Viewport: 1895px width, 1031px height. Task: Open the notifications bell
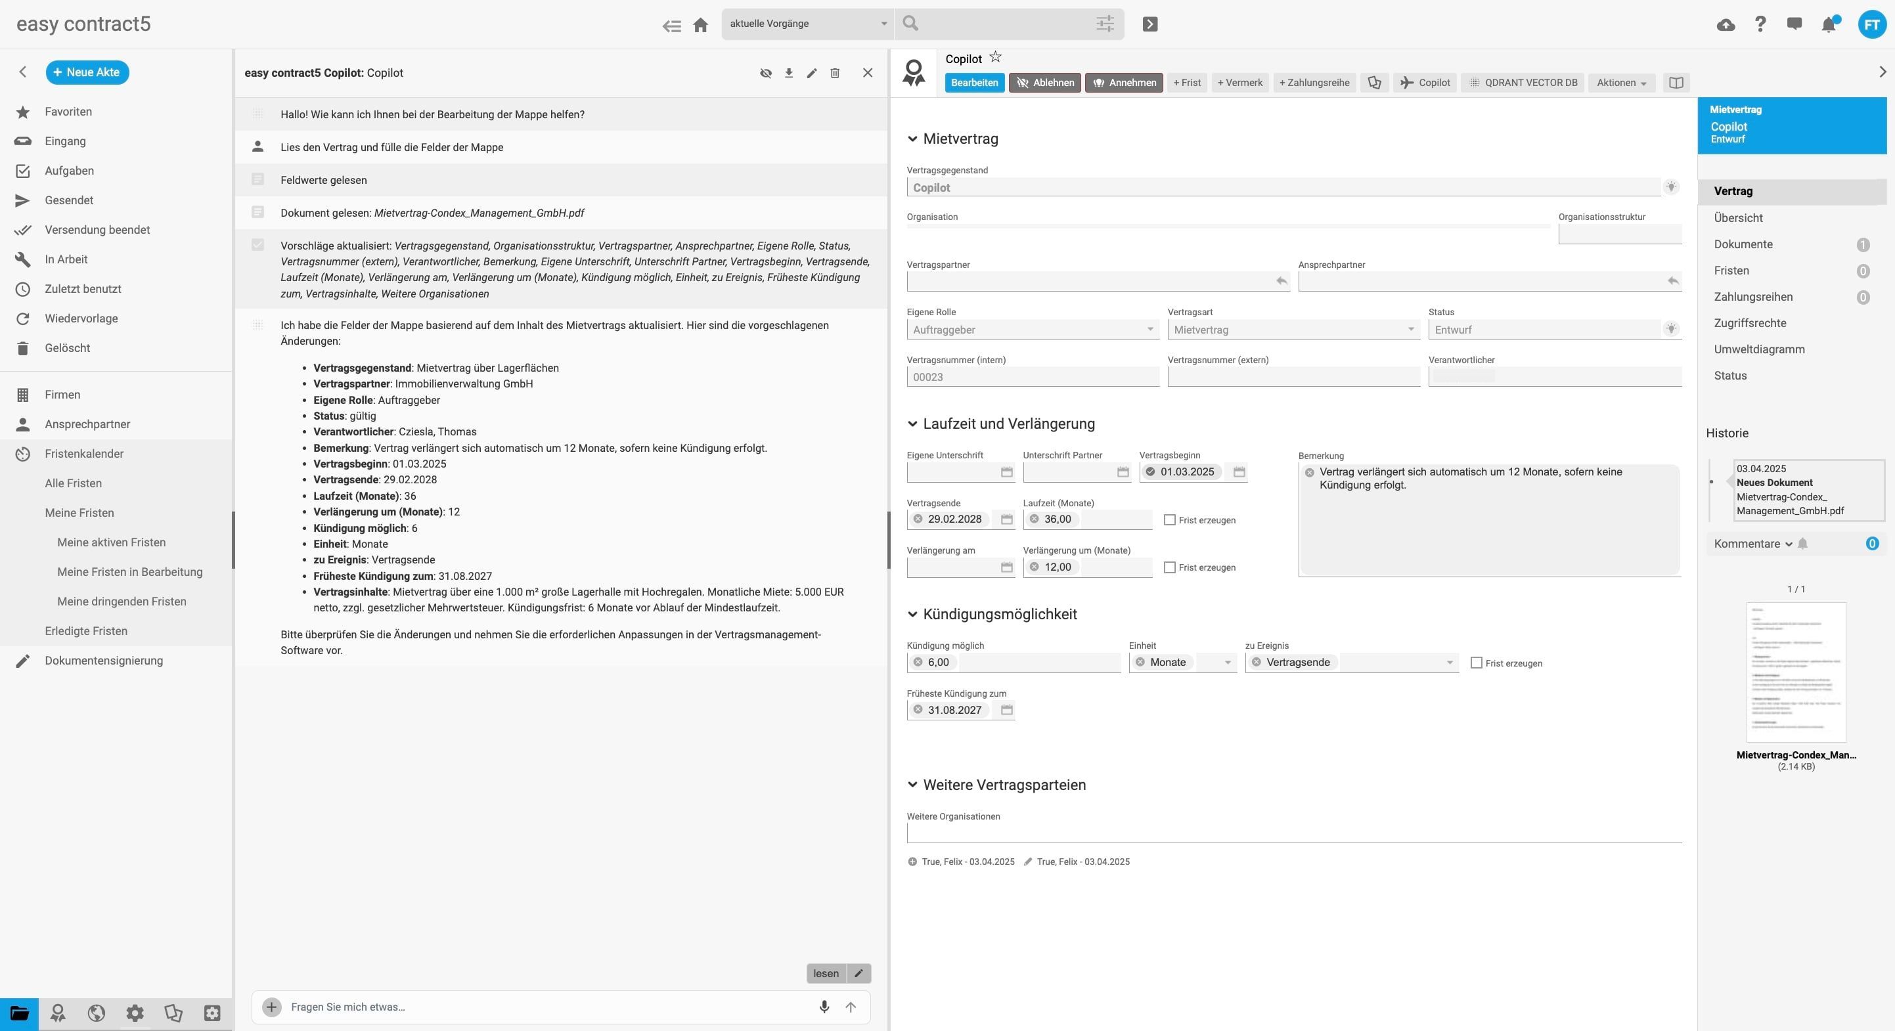coord(1829,24)
